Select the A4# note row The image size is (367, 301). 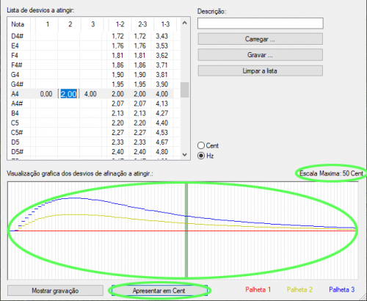pos(94,104)
